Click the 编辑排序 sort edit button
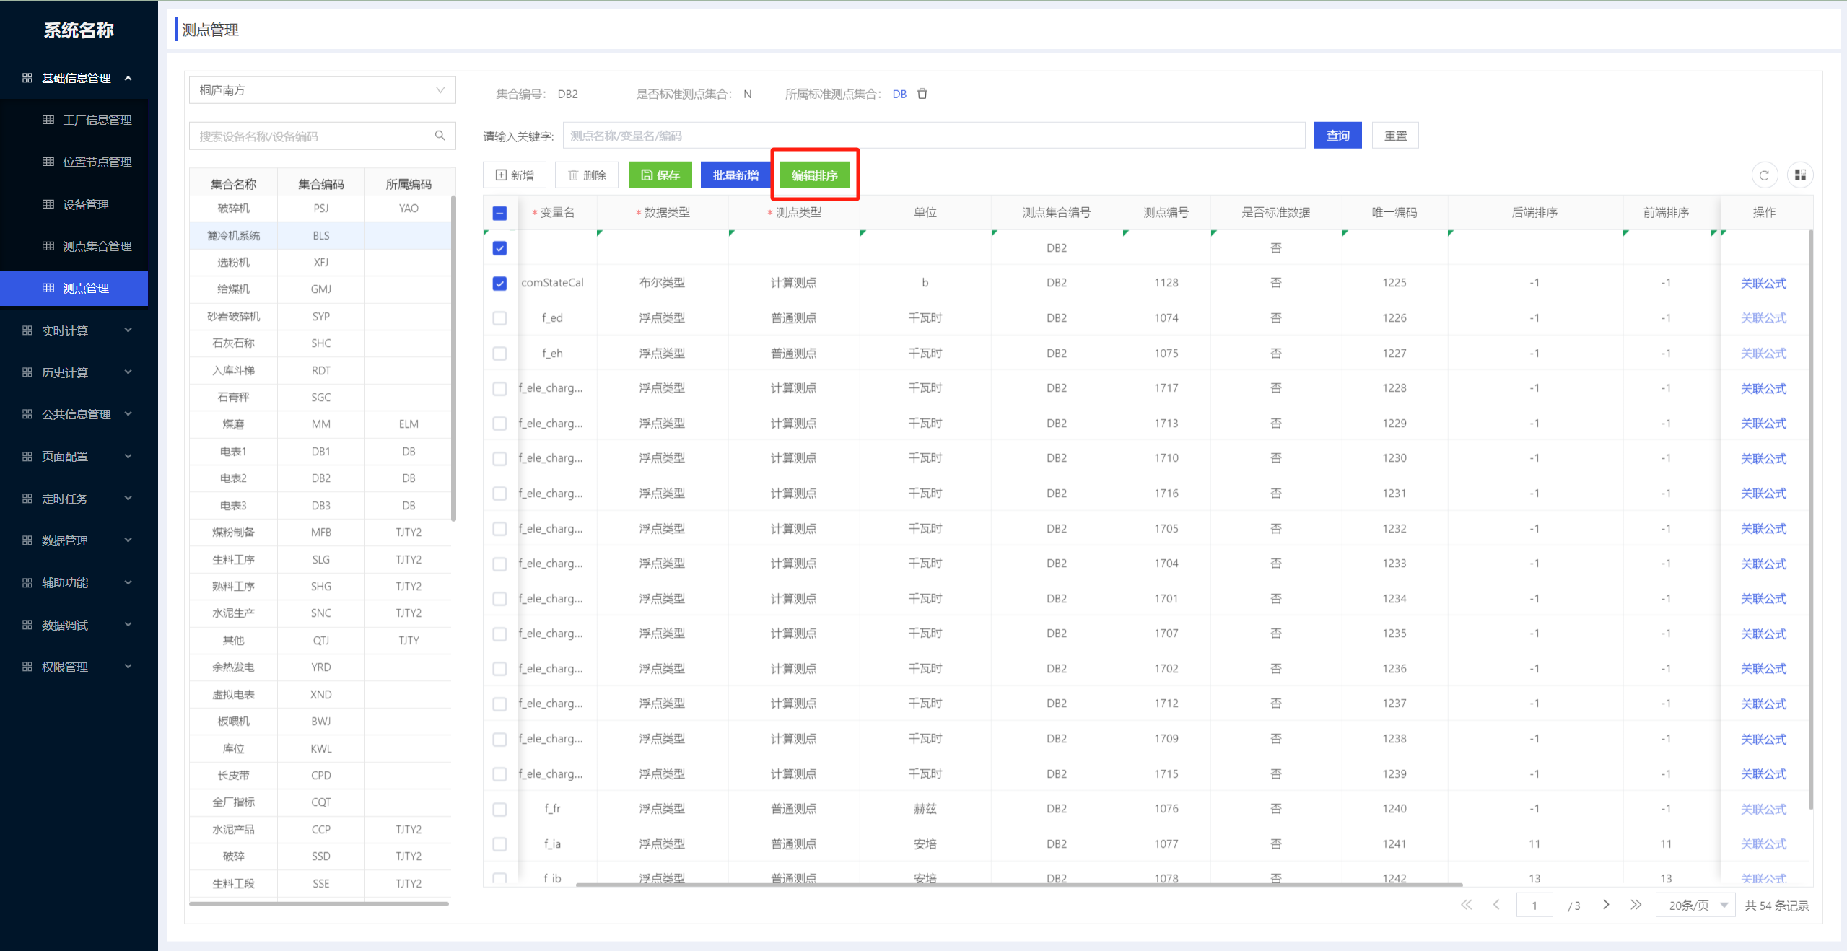Screen dimensions: 1847x951 (x=815, y=175)
